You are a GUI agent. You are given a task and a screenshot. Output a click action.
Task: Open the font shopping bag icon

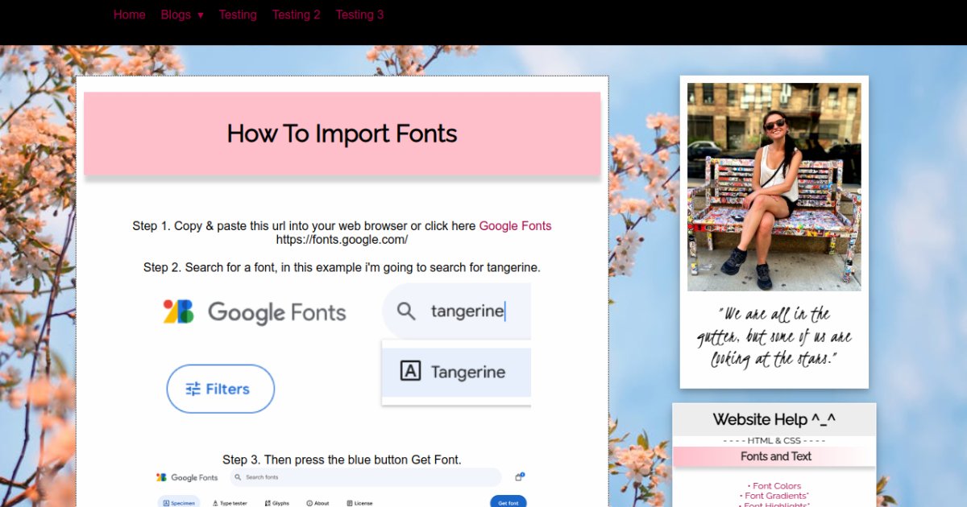[519, 476]
